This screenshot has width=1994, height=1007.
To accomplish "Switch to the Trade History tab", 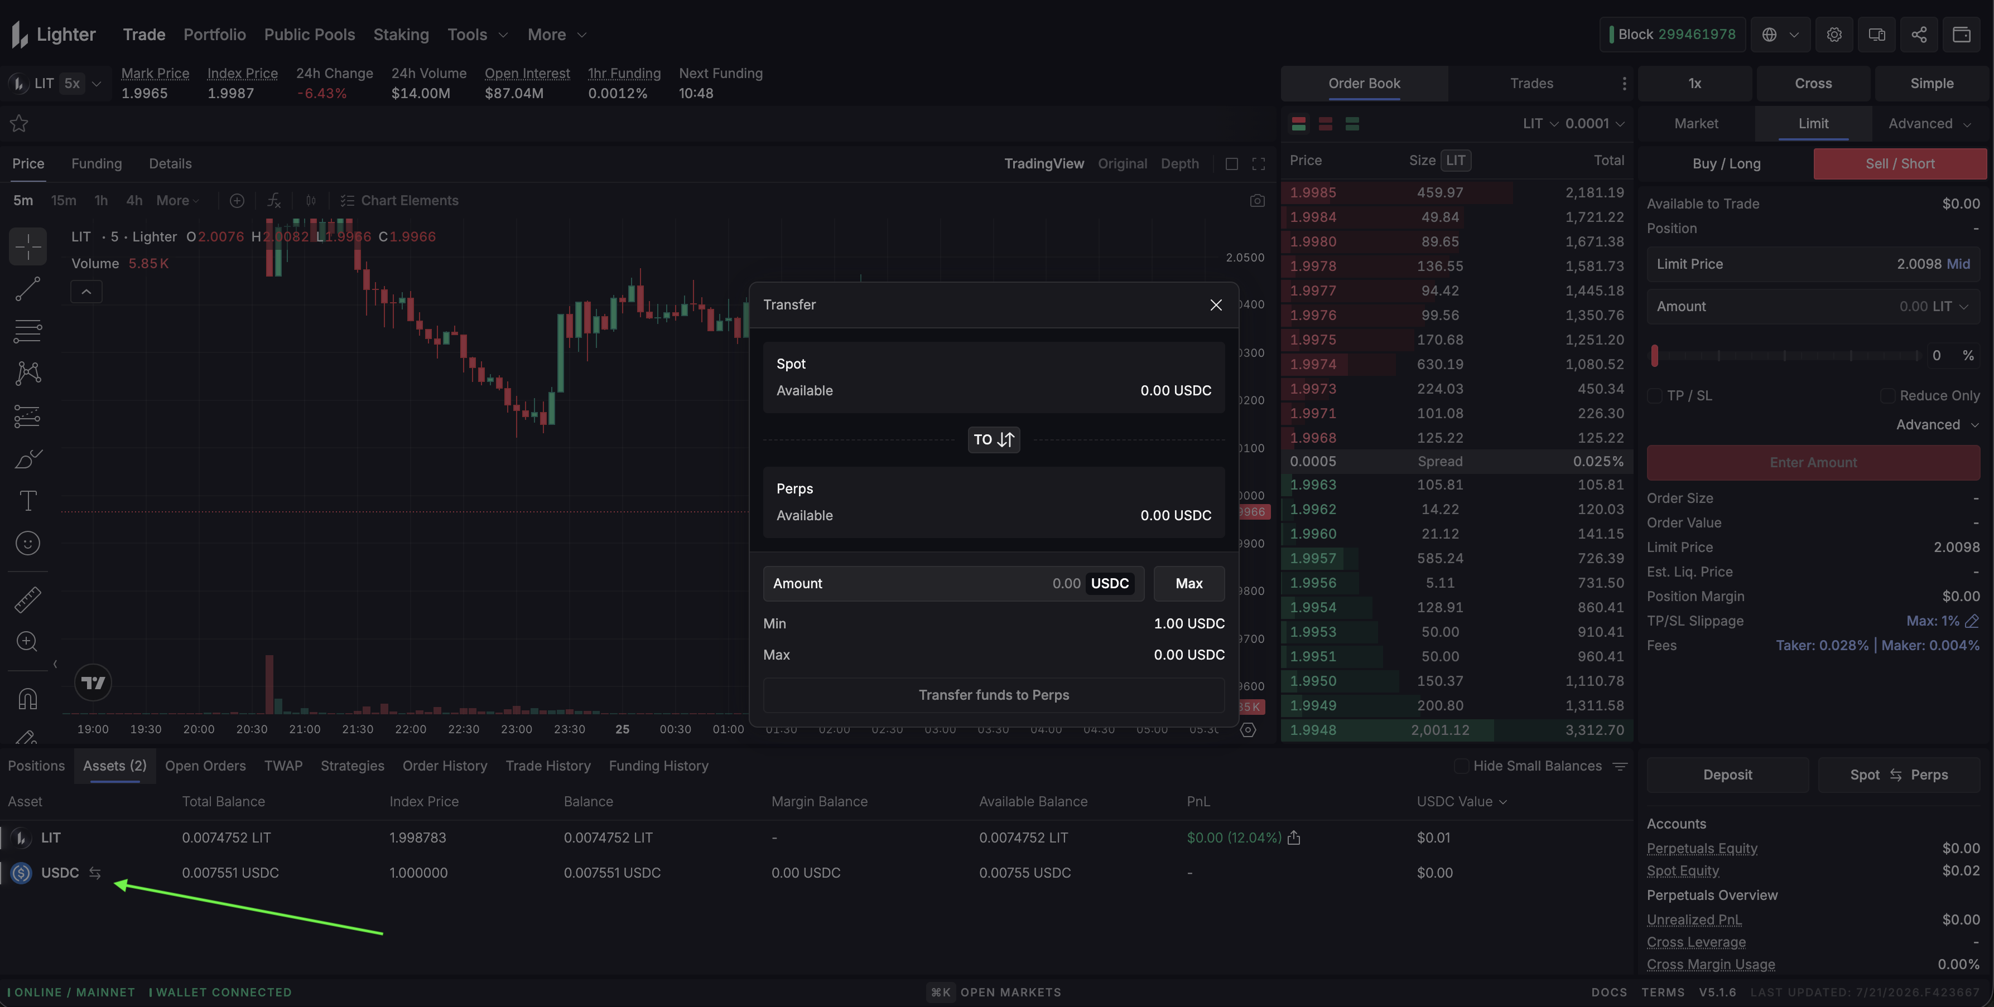I will coord(548,767).
